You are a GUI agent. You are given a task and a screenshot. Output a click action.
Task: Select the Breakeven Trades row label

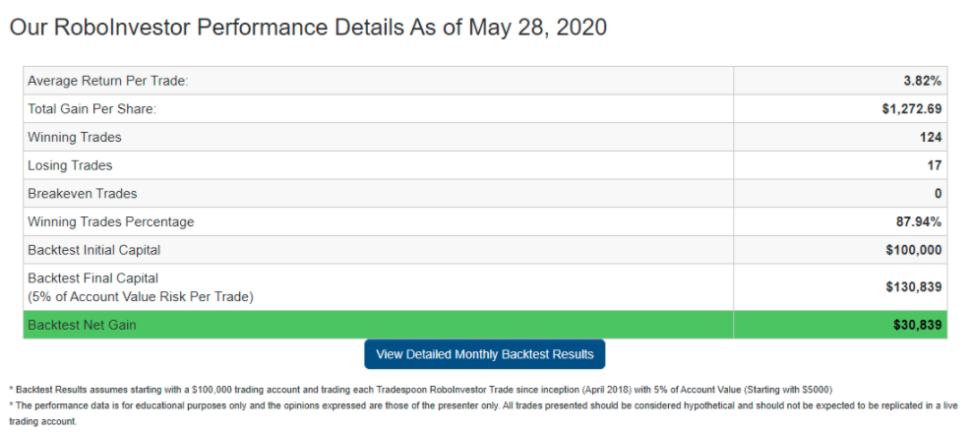point(83,194)
